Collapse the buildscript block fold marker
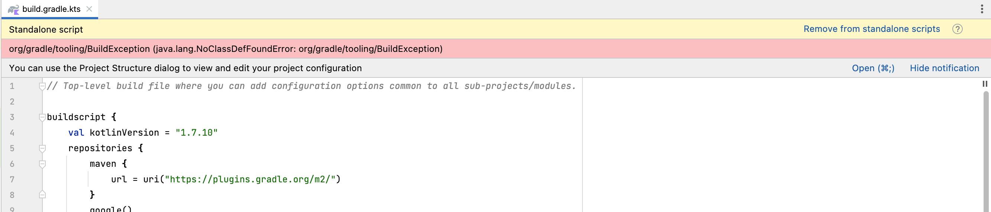 pyautogui.click(x=42, y=117)
